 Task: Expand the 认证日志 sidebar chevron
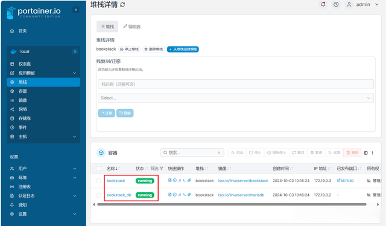pos(74,196)
